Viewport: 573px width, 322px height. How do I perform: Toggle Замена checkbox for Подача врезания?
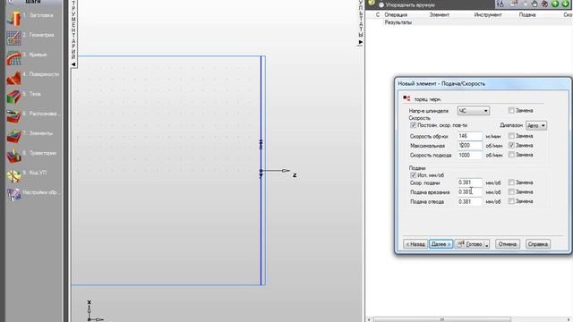pos(511,191)
